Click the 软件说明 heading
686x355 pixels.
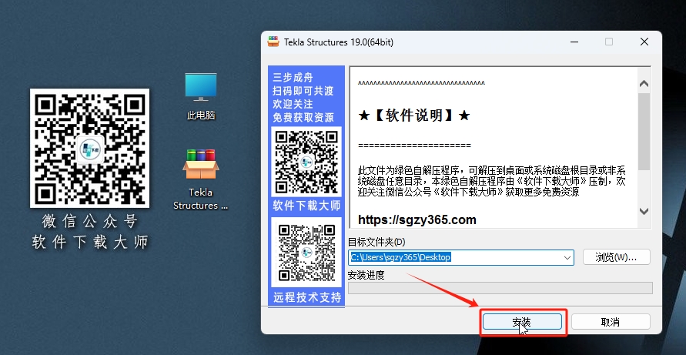click(x=414, y=116)
